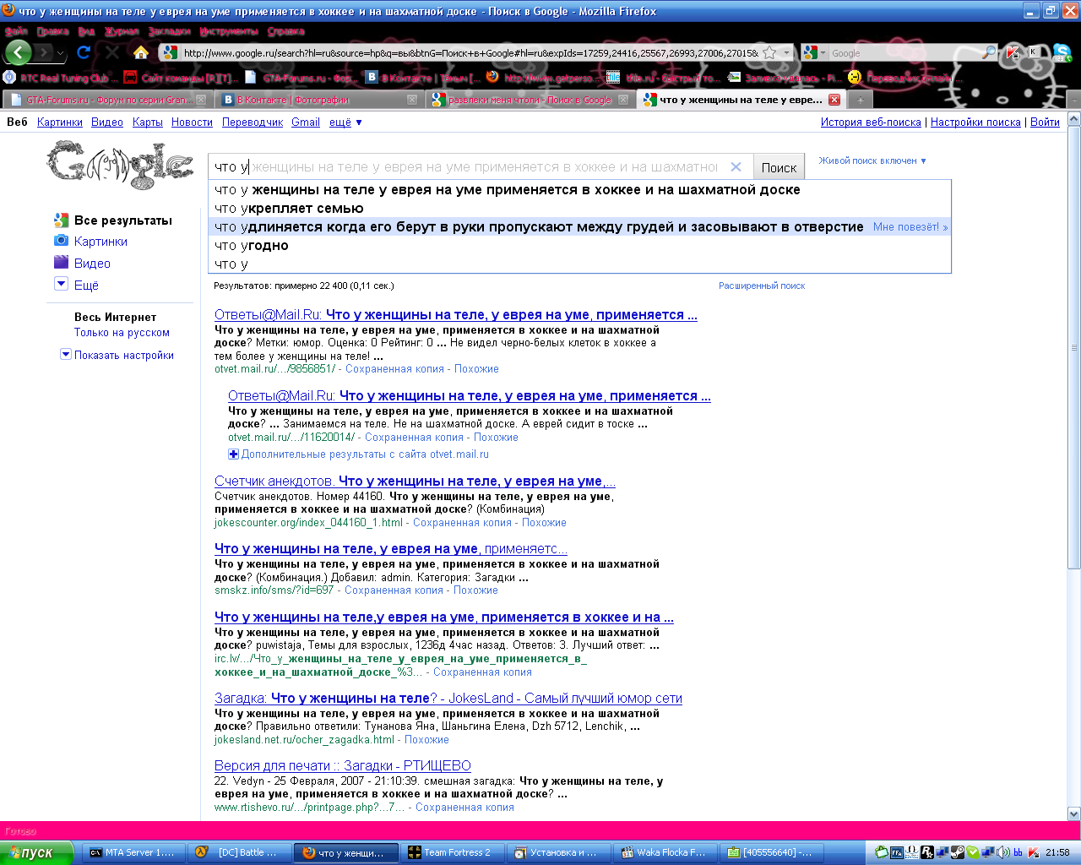Open Team Fortress 2 from the taskbar

tap(452, 852)
